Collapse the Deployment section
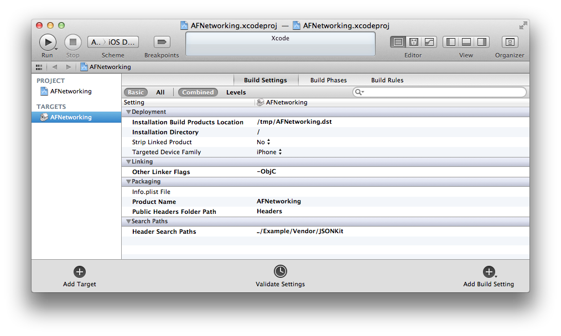This screenshot has width=561, height=336. [128, 112]
